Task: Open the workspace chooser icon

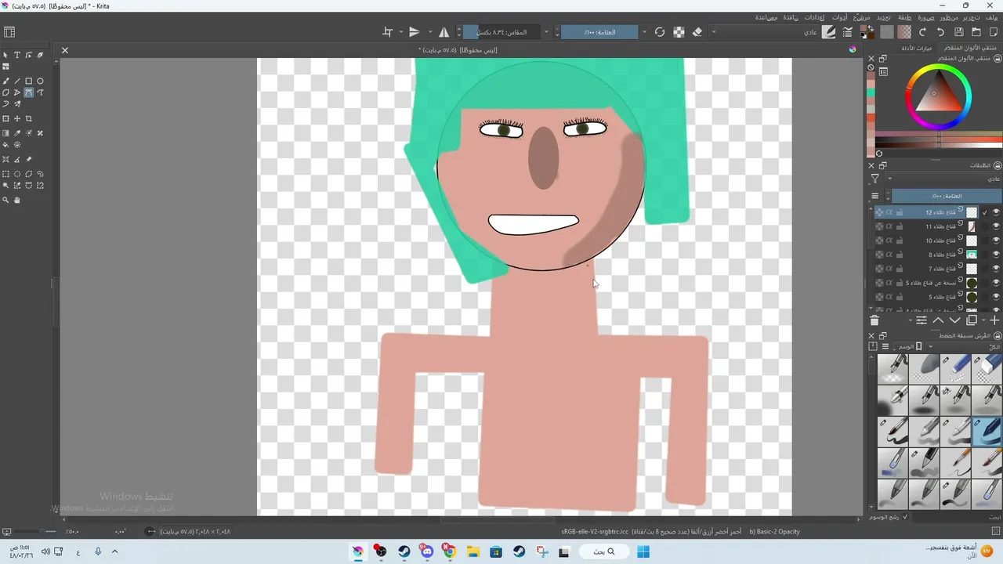Action: coord(9,32)
